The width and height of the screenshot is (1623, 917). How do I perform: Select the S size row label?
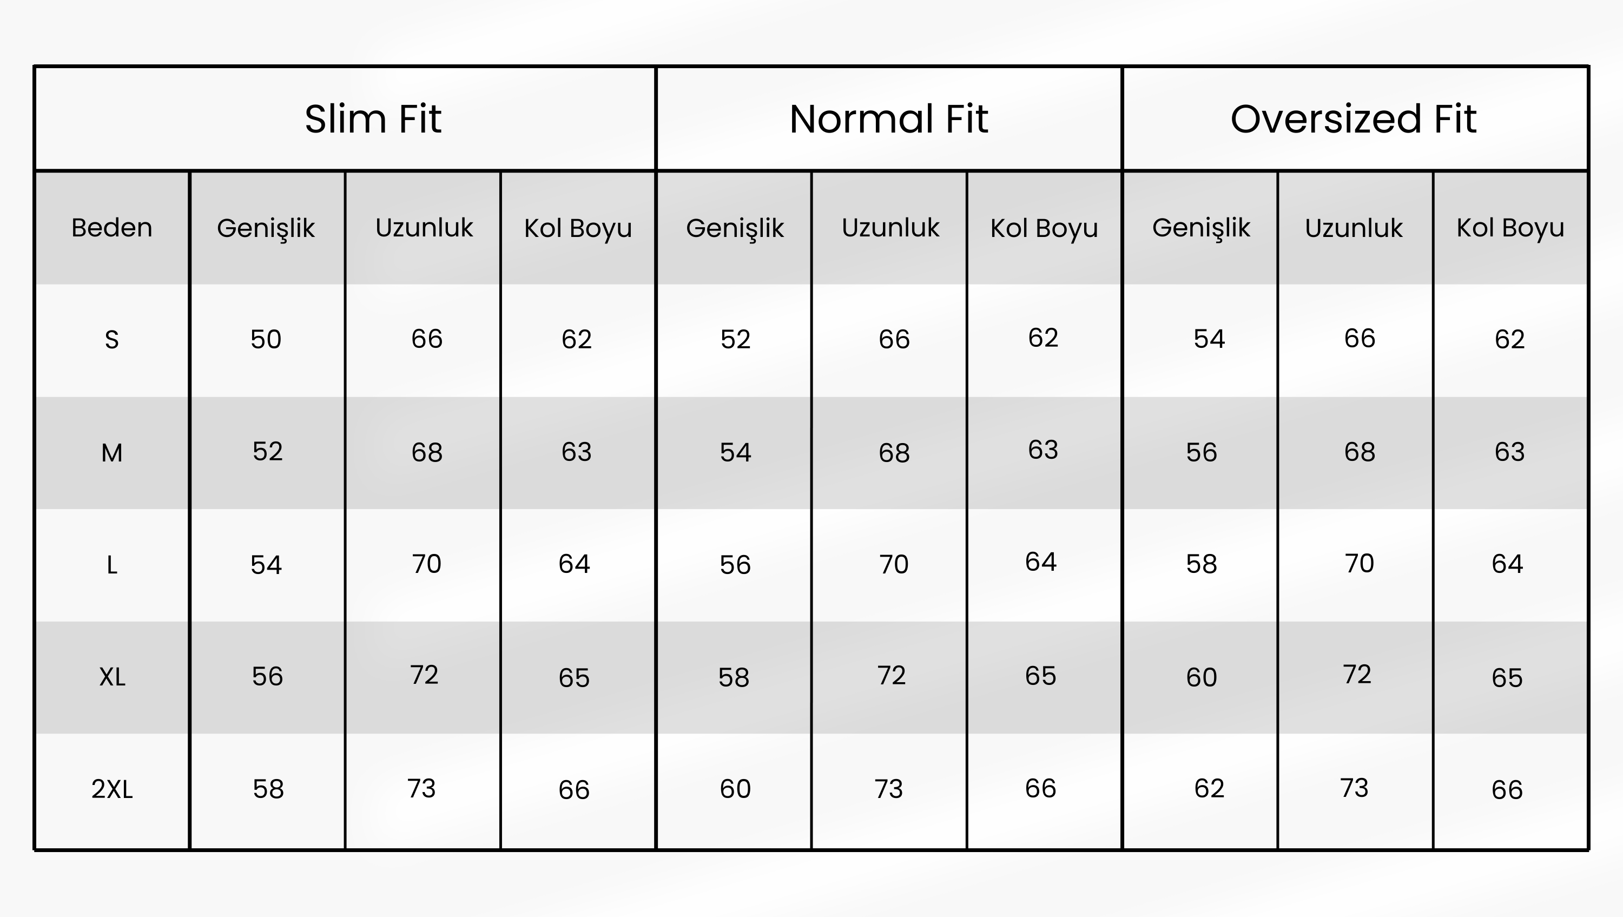[111, 340]
